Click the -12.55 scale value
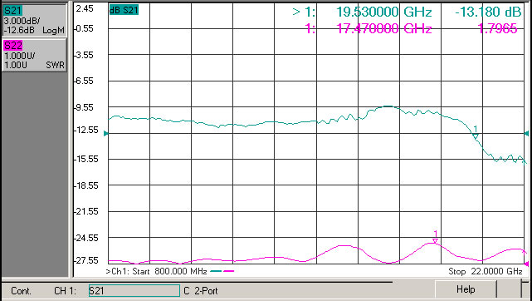 pos(85,130)
